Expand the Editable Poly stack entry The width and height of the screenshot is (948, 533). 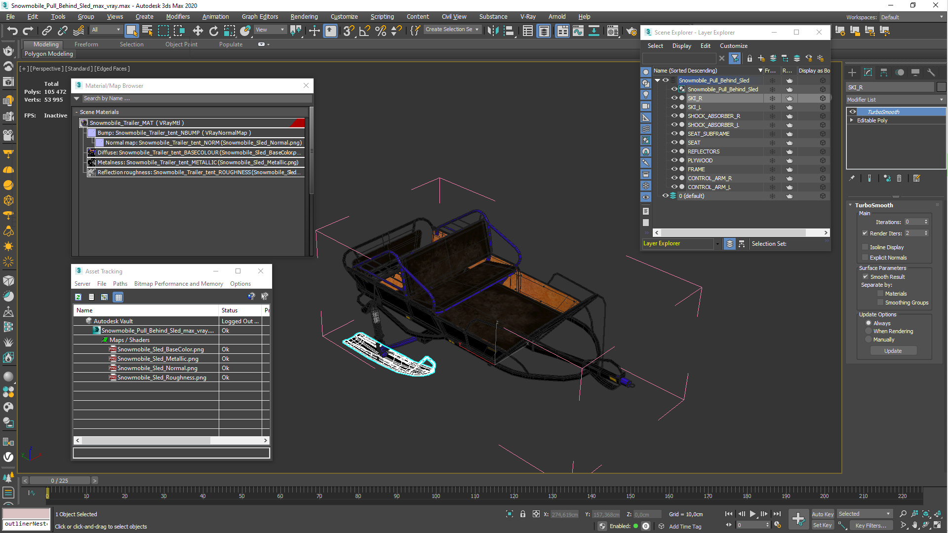[x=852, y=120]
